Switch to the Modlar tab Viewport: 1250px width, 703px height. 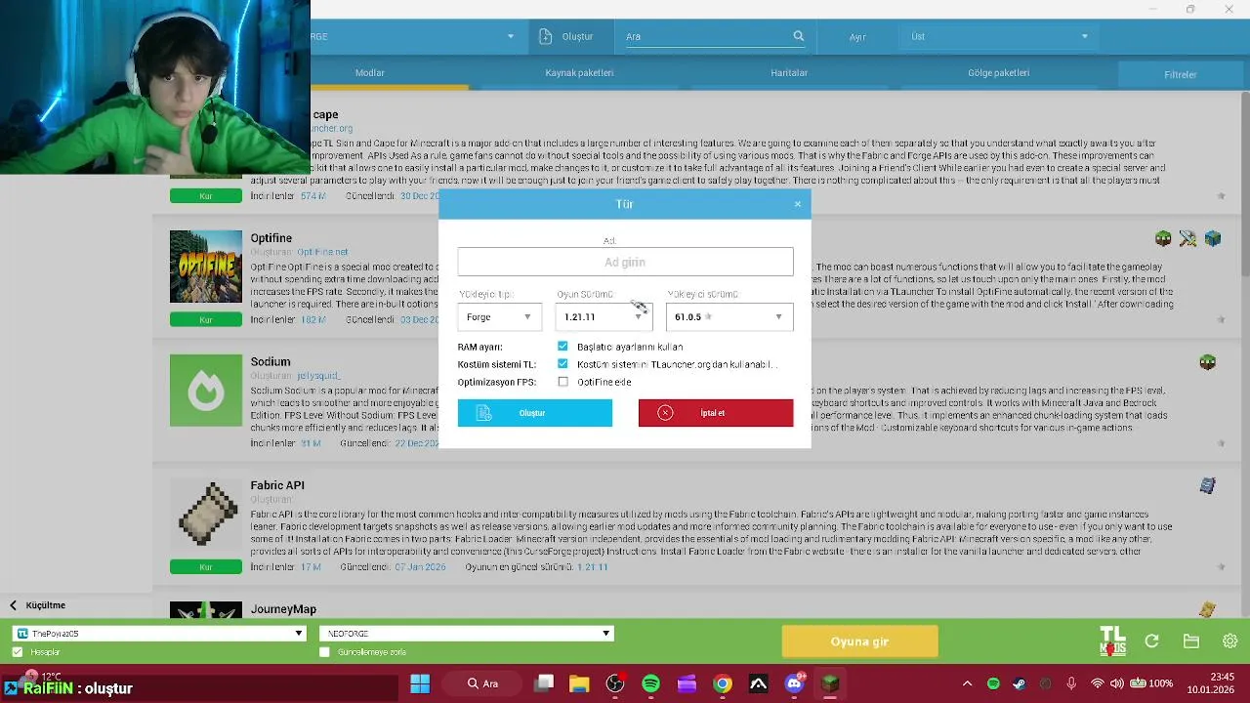pos(369,73)
